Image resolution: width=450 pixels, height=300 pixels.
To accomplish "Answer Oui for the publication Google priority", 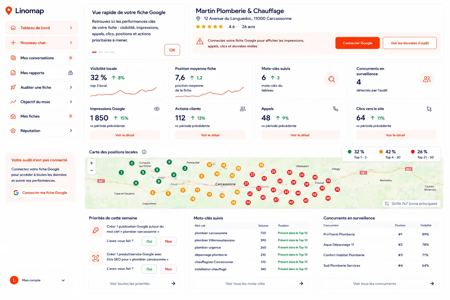I will pos(149,241).
